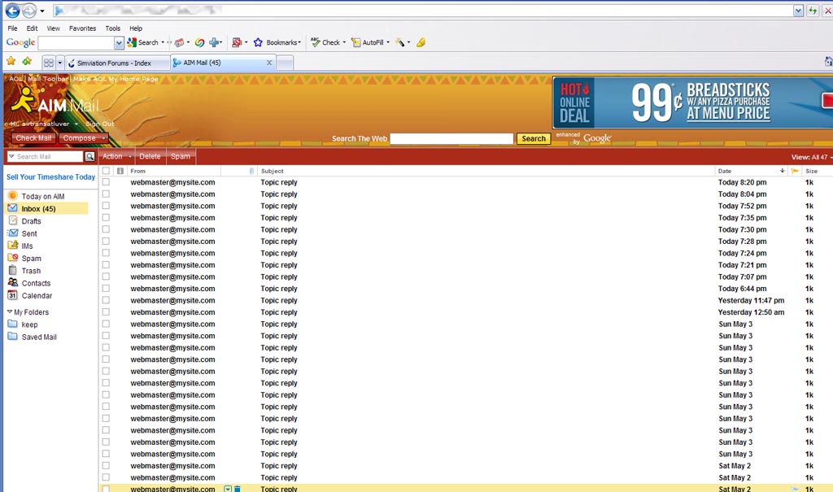Click the mail search magnifier icon
This screenshot has height=492, width=833.
click(x=89, y=156)
